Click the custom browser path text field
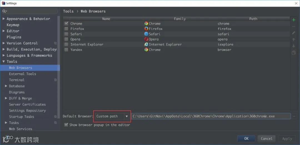This screenshot has width=300, height=145. [x=211, y=116]
